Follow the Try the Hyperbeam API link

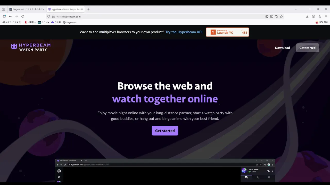pos(184,32)
